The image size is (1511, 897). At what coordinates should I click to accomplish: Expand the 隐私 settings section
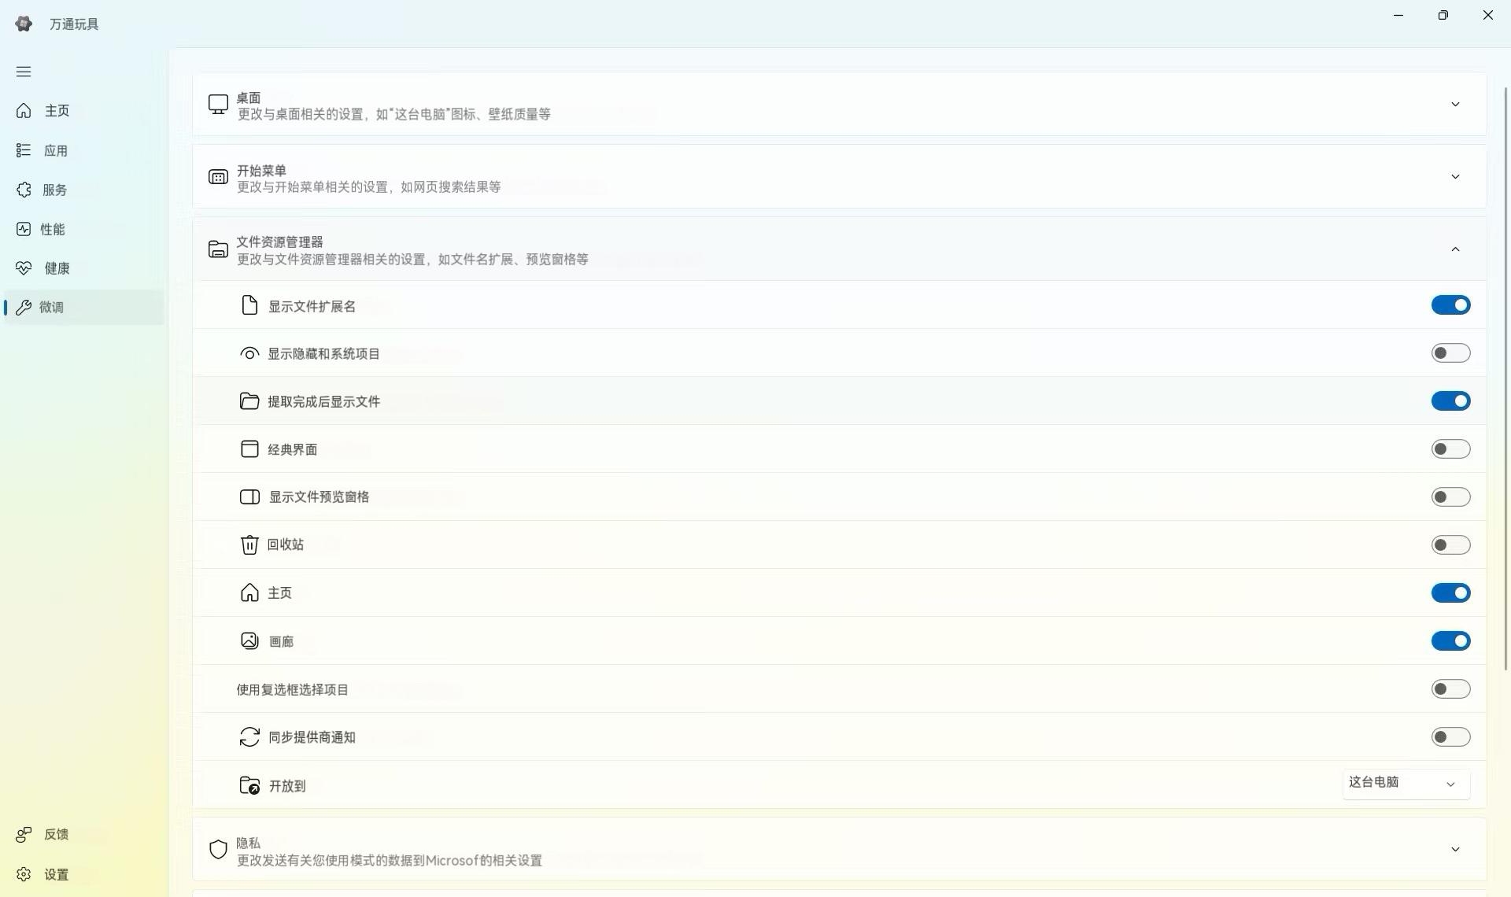pyautogui.click(x=1455, y=850)
